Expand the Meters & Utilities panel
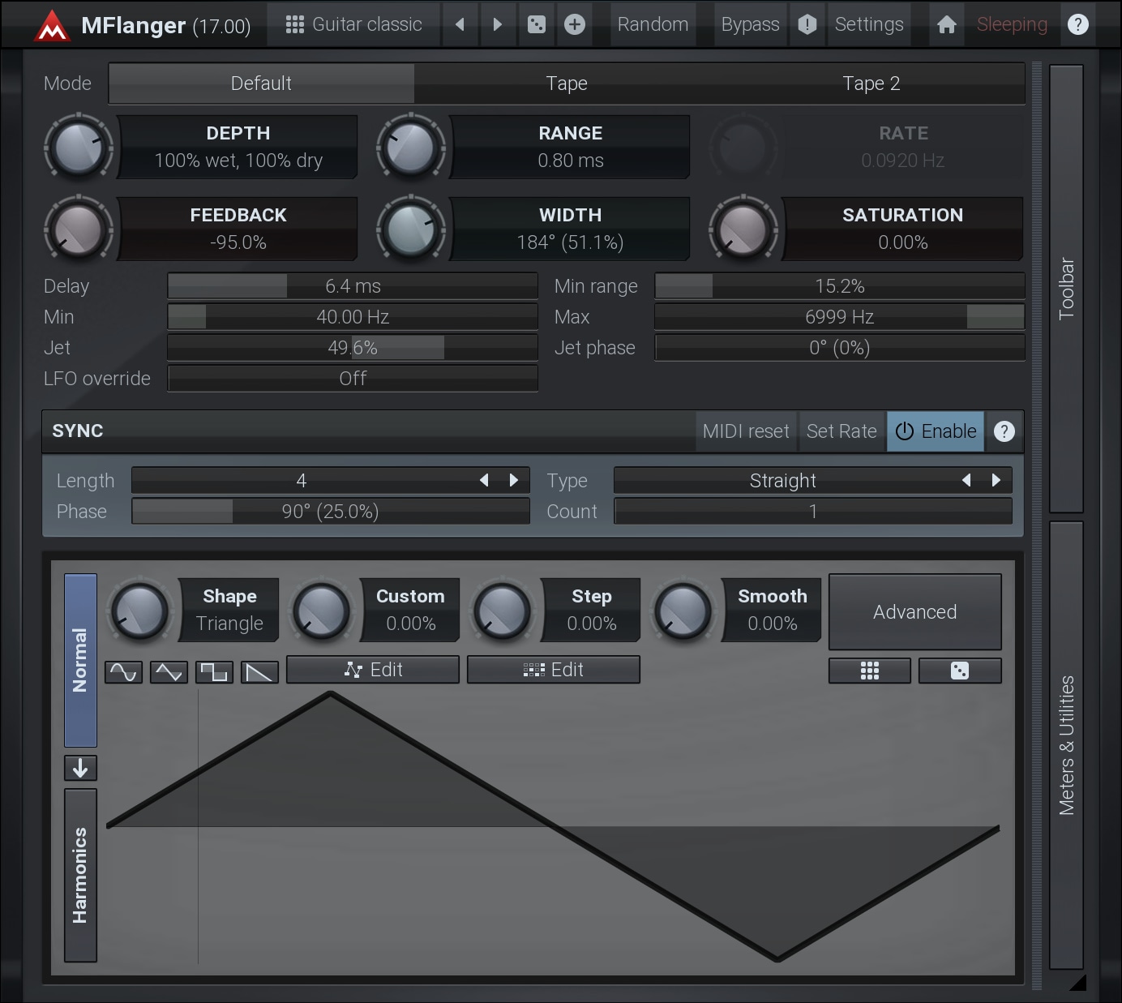 (1066, 744)
